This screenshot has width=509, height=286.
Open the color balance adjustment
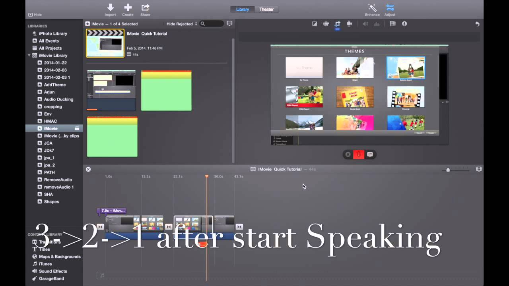[315, 24]
